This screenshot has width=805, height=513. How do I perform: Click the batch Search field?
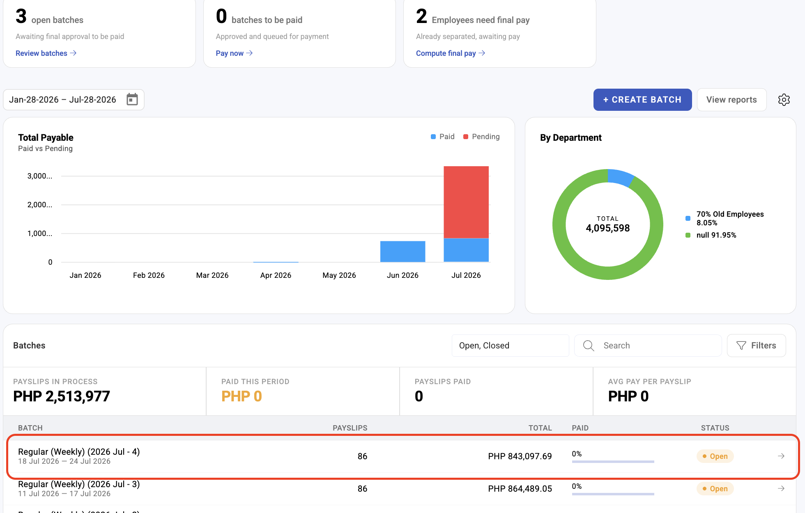[648, 346]
